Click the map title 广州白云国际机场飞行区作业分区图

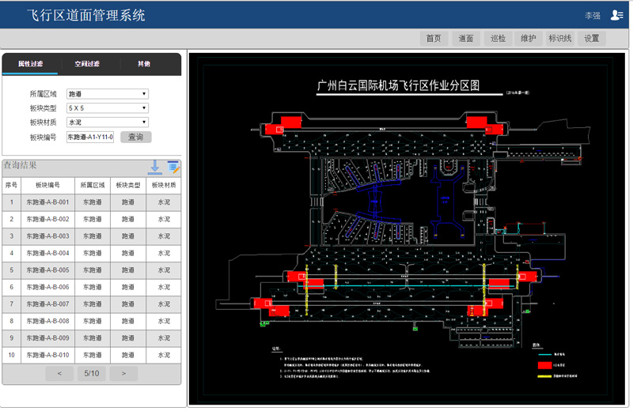click(398, 85)
